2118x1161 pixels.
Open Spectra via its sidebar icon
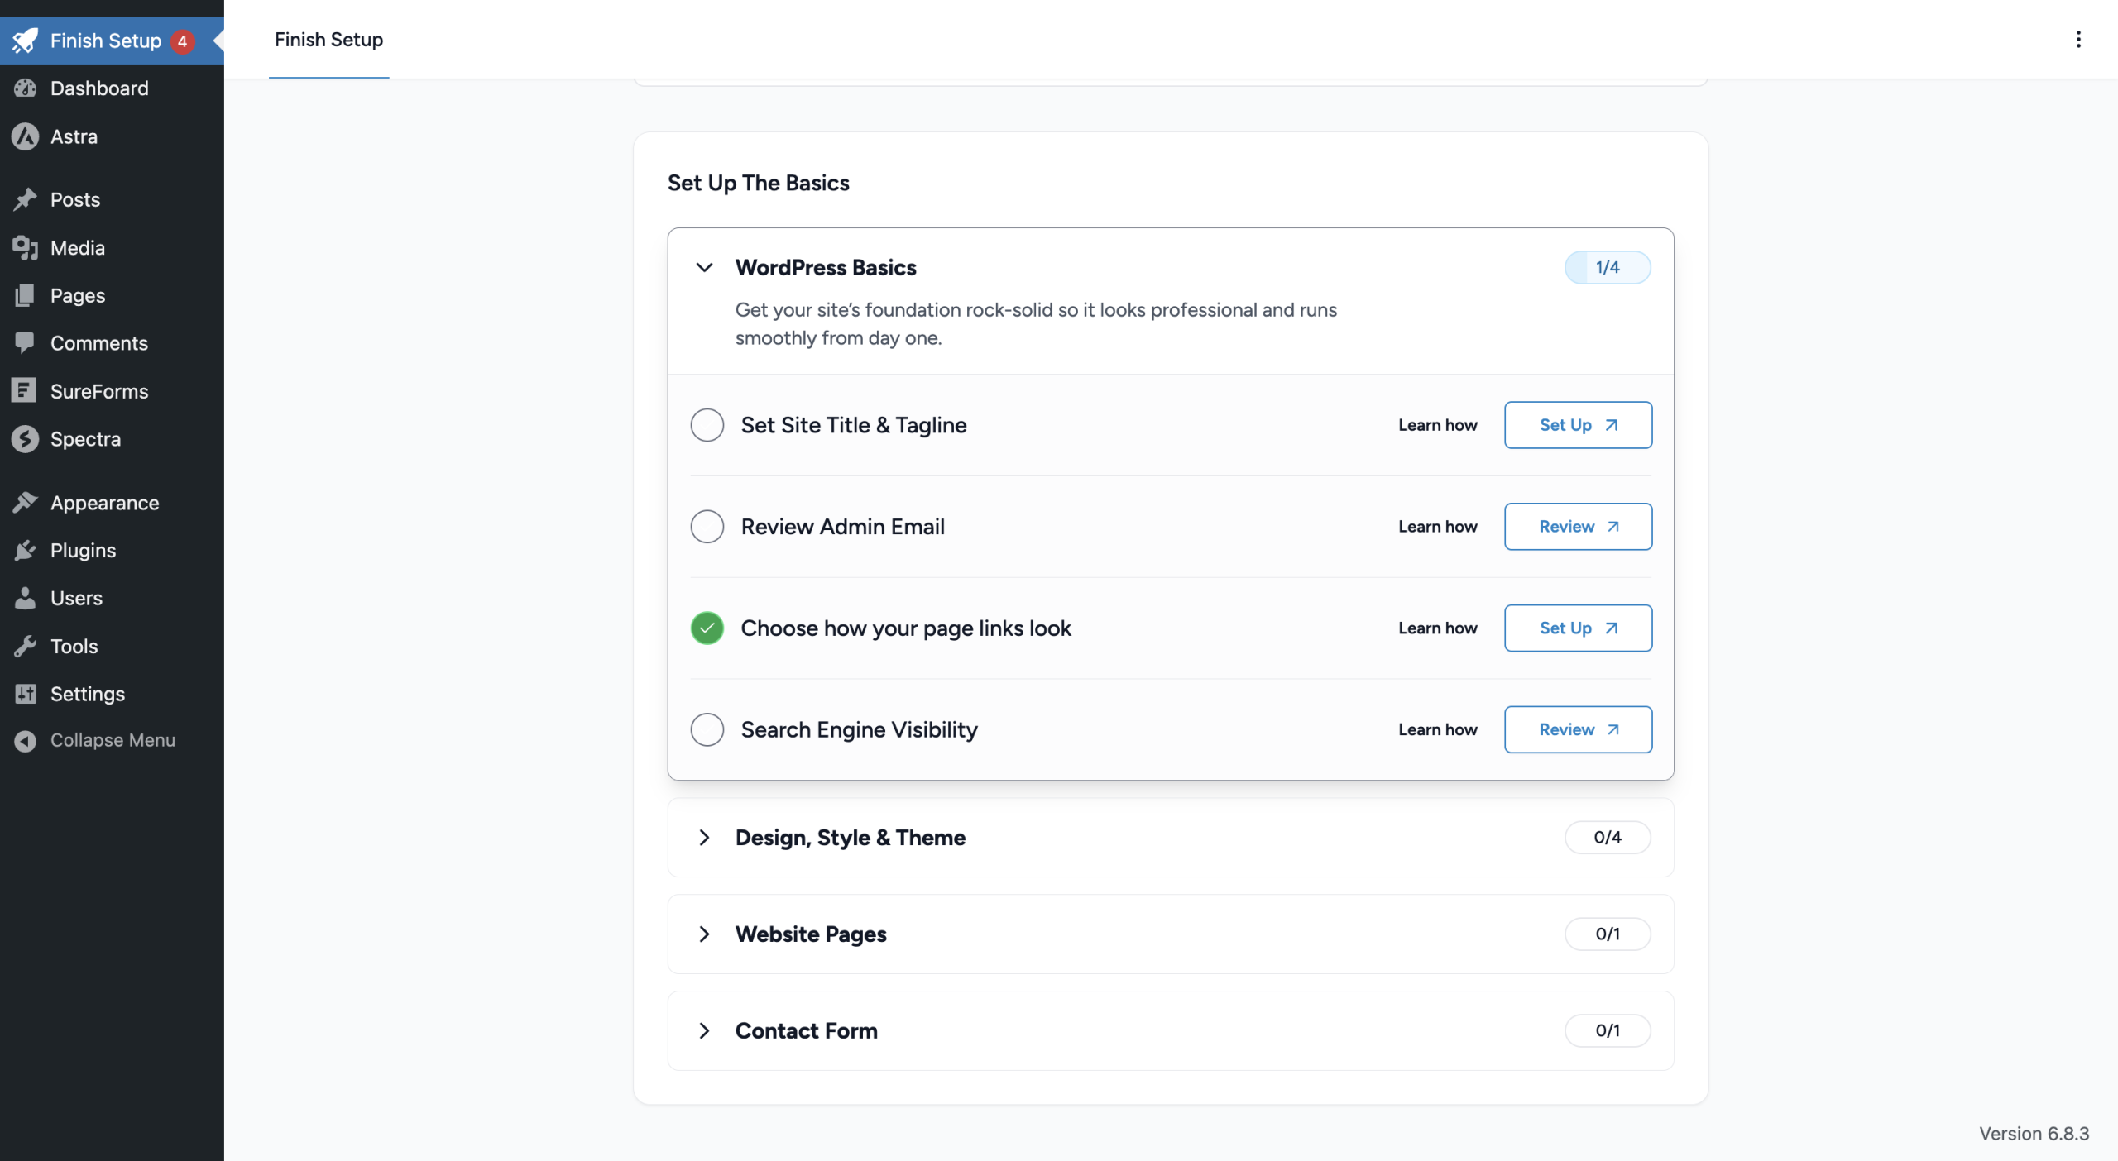[25, 439]
